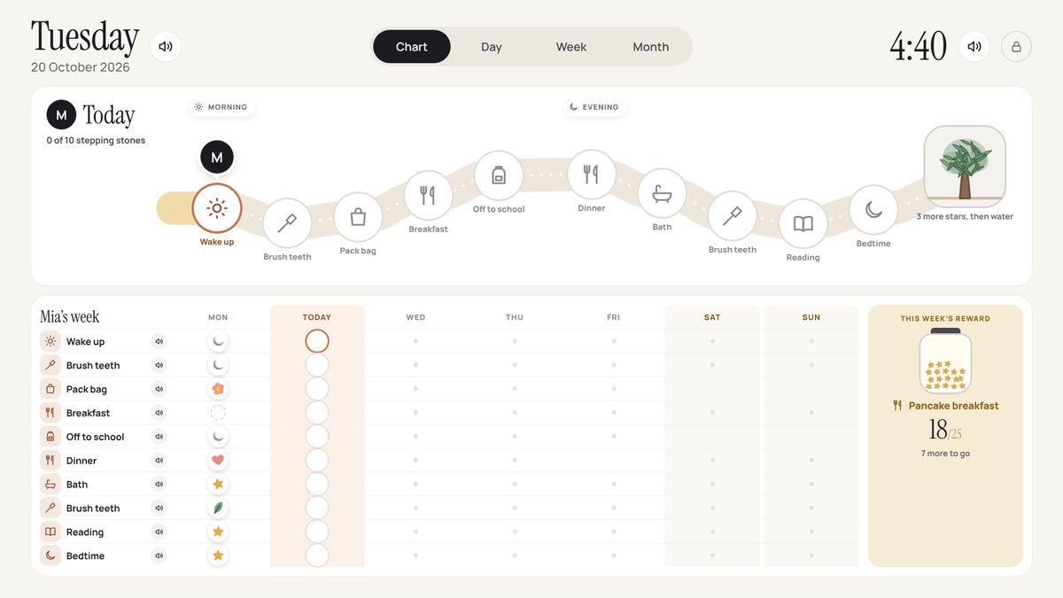The height and width of the screenshot is (598, 1063).
Task: Tick Breakfast circle in Today column
Action: pyautogui.click(x=317, y=413)
